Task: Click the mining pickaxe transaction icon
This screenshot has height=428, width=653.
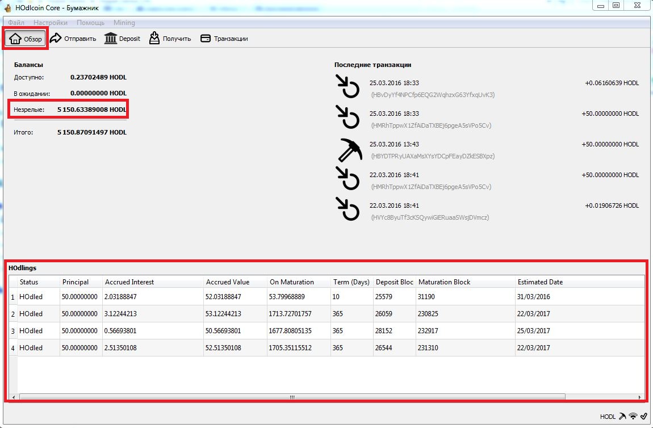Action: 347,150
